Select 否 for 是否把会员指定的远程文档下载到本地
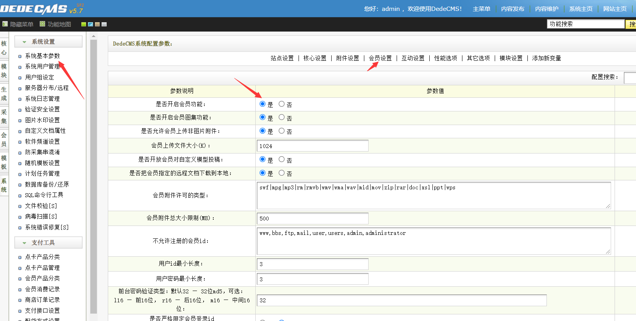The height and width of the screenshot is (321, 636). pos(281,173)
